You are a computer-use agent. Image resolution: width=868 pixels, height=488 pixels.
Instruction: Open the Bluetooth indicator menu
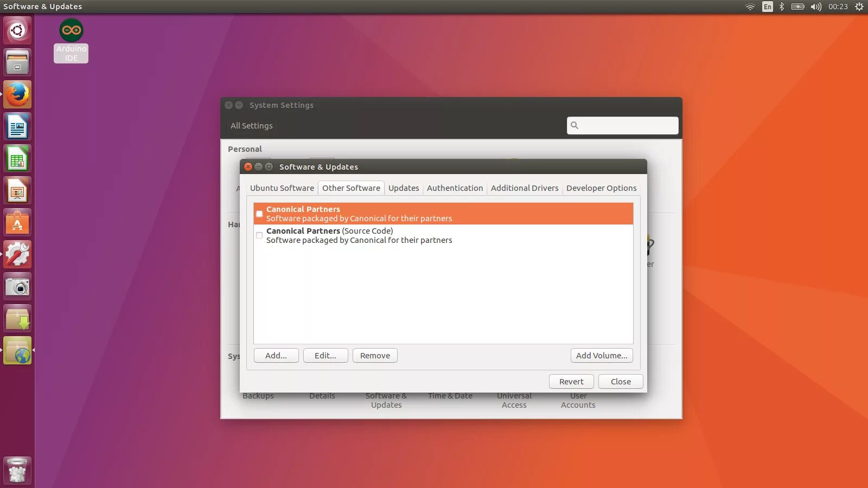[x=782, y=7]
